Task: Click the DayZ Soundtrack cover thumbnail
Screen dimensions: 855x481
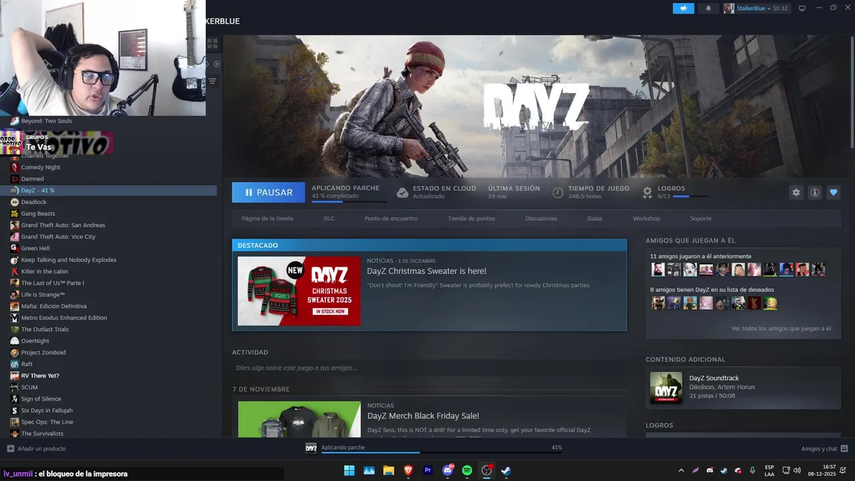Action: click(x=666, y=388)
